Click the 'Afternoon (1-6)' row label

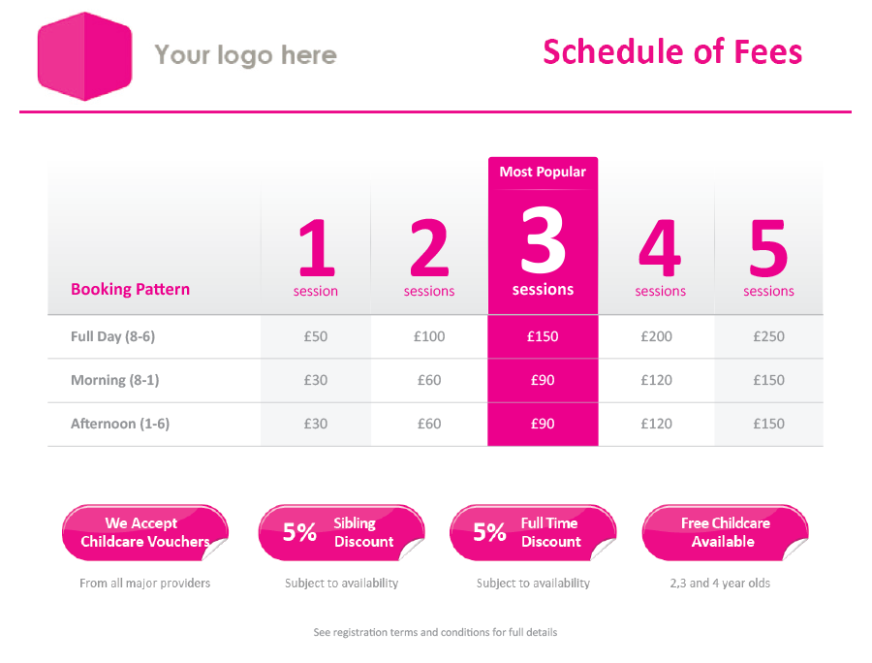(120, 424)
